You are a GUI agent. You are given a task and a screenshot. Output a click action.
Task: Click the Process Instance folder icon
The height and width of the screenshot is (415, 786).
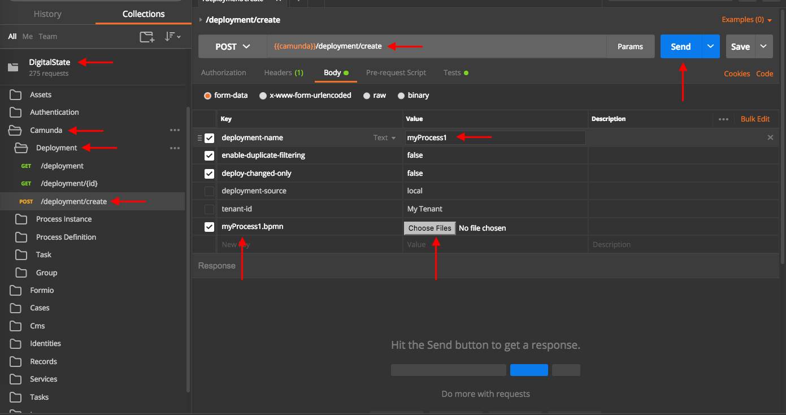[21, 219]
